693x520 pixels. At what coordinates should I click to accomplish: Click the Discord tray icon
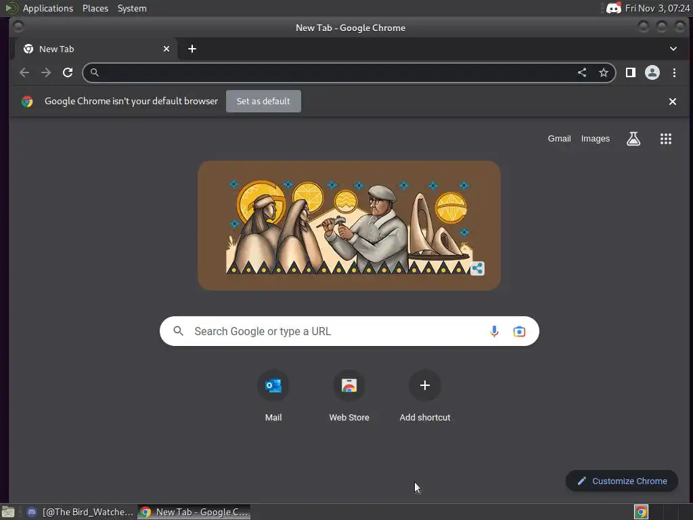point(613,8)
